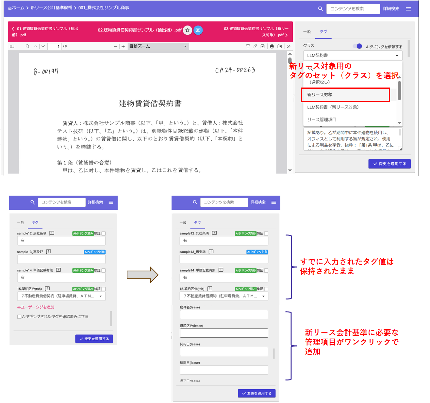Choose リース管理項目 from the class list
The height and width of the screenshot is (403, 430).
pyautogui.click(x=322, y=120)
